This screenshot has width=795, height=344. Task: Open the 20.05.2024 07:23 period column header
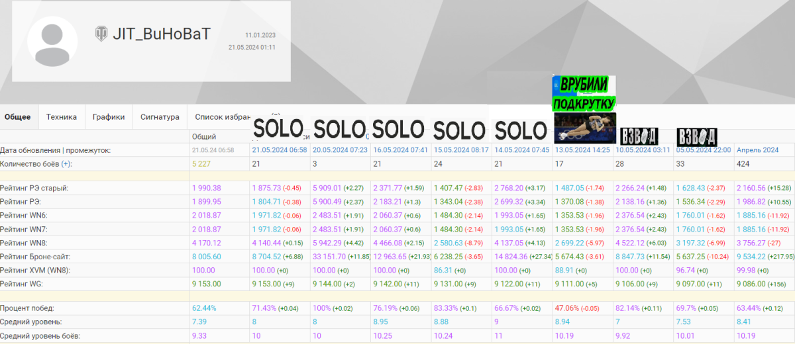340,150
